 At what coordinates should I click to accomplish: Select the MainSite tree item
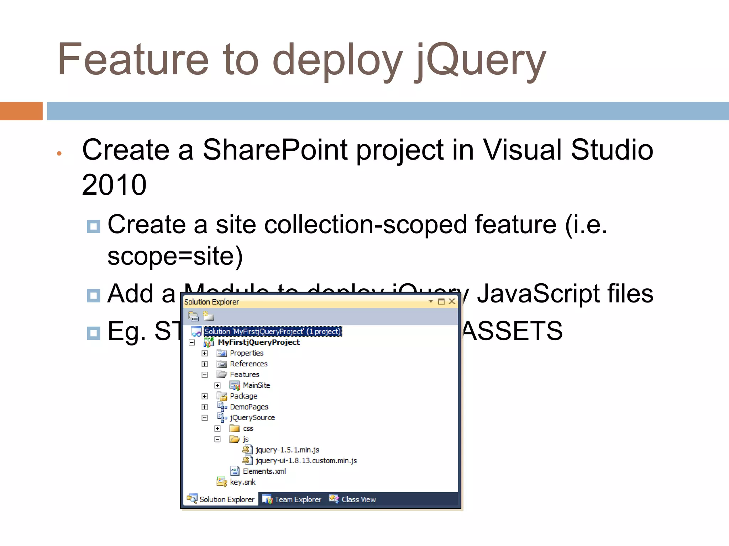[x=256, y=385]
